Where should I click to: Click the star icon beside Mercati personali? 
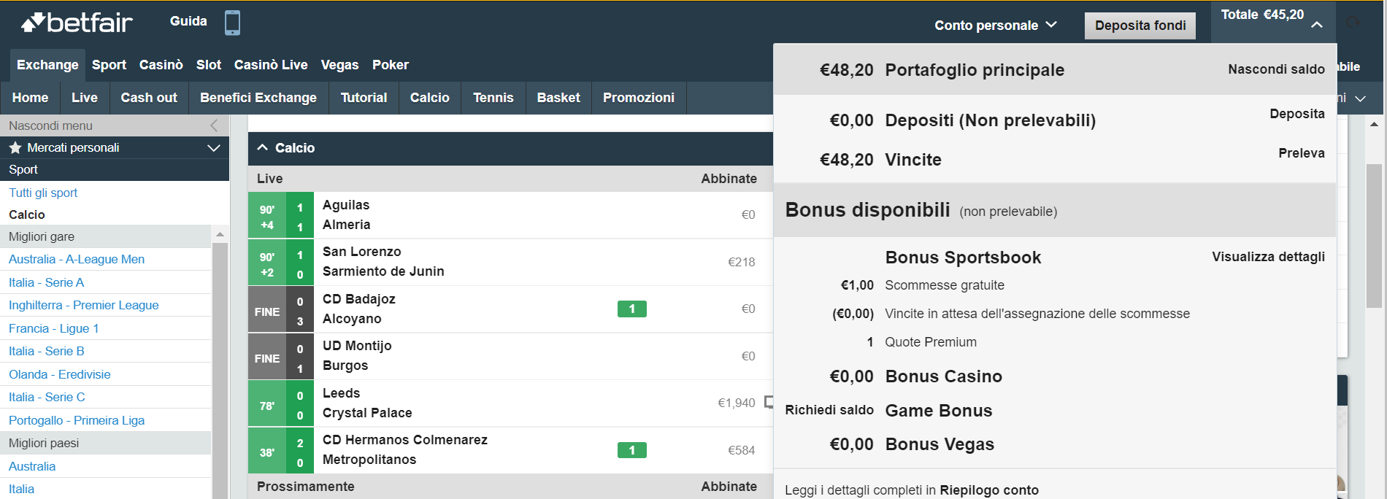coord(15,147)
